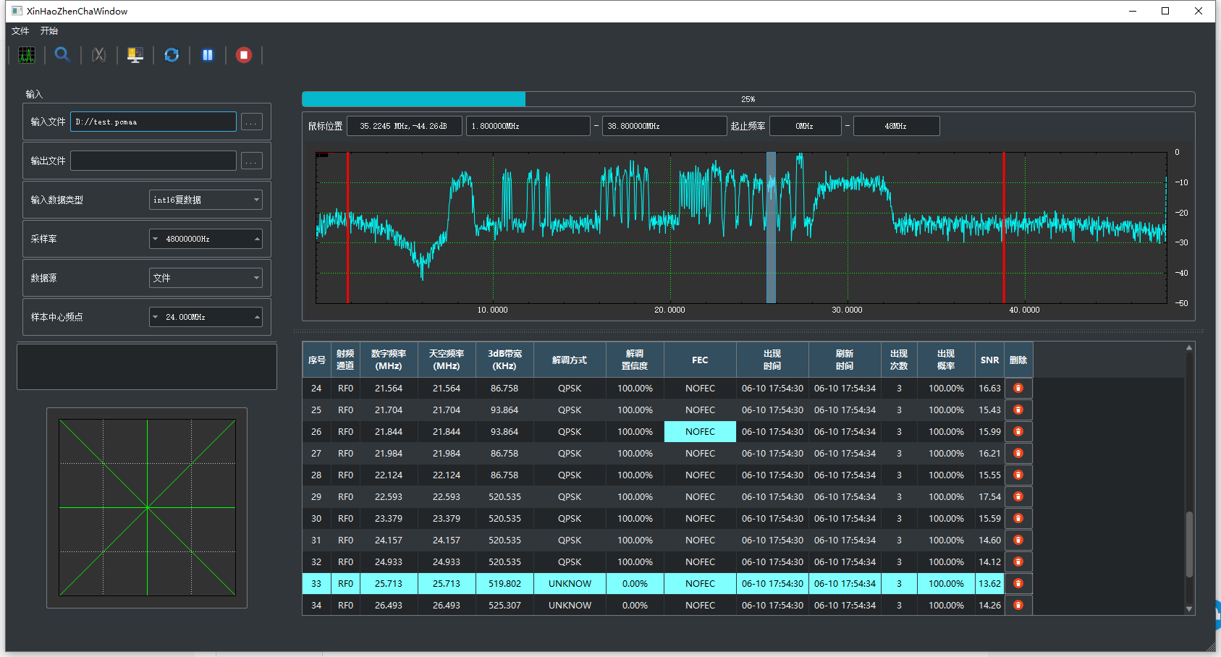The image size is (1221, 657).
Task: Open the 文件 menu
Action: tap(20, 31)
